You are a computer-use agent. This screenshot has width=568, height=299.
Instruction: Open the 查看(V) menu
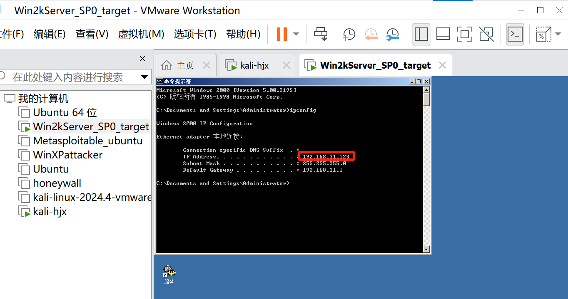point(92,34)
